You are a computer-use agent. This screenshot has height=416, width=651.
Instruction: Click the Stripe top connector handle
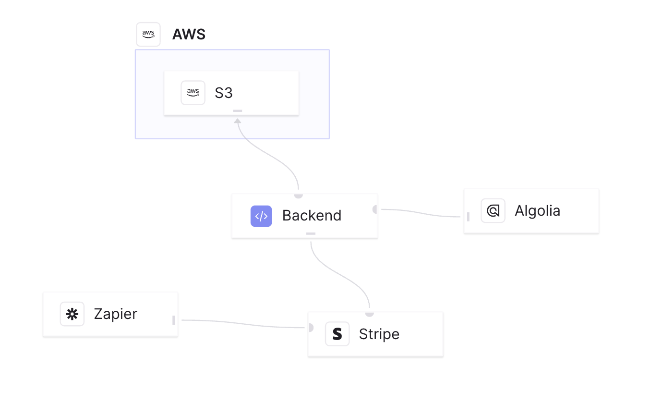point(369,314)
